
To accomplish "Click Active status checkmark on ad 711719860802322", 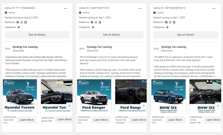I will (x=6, y=13).
